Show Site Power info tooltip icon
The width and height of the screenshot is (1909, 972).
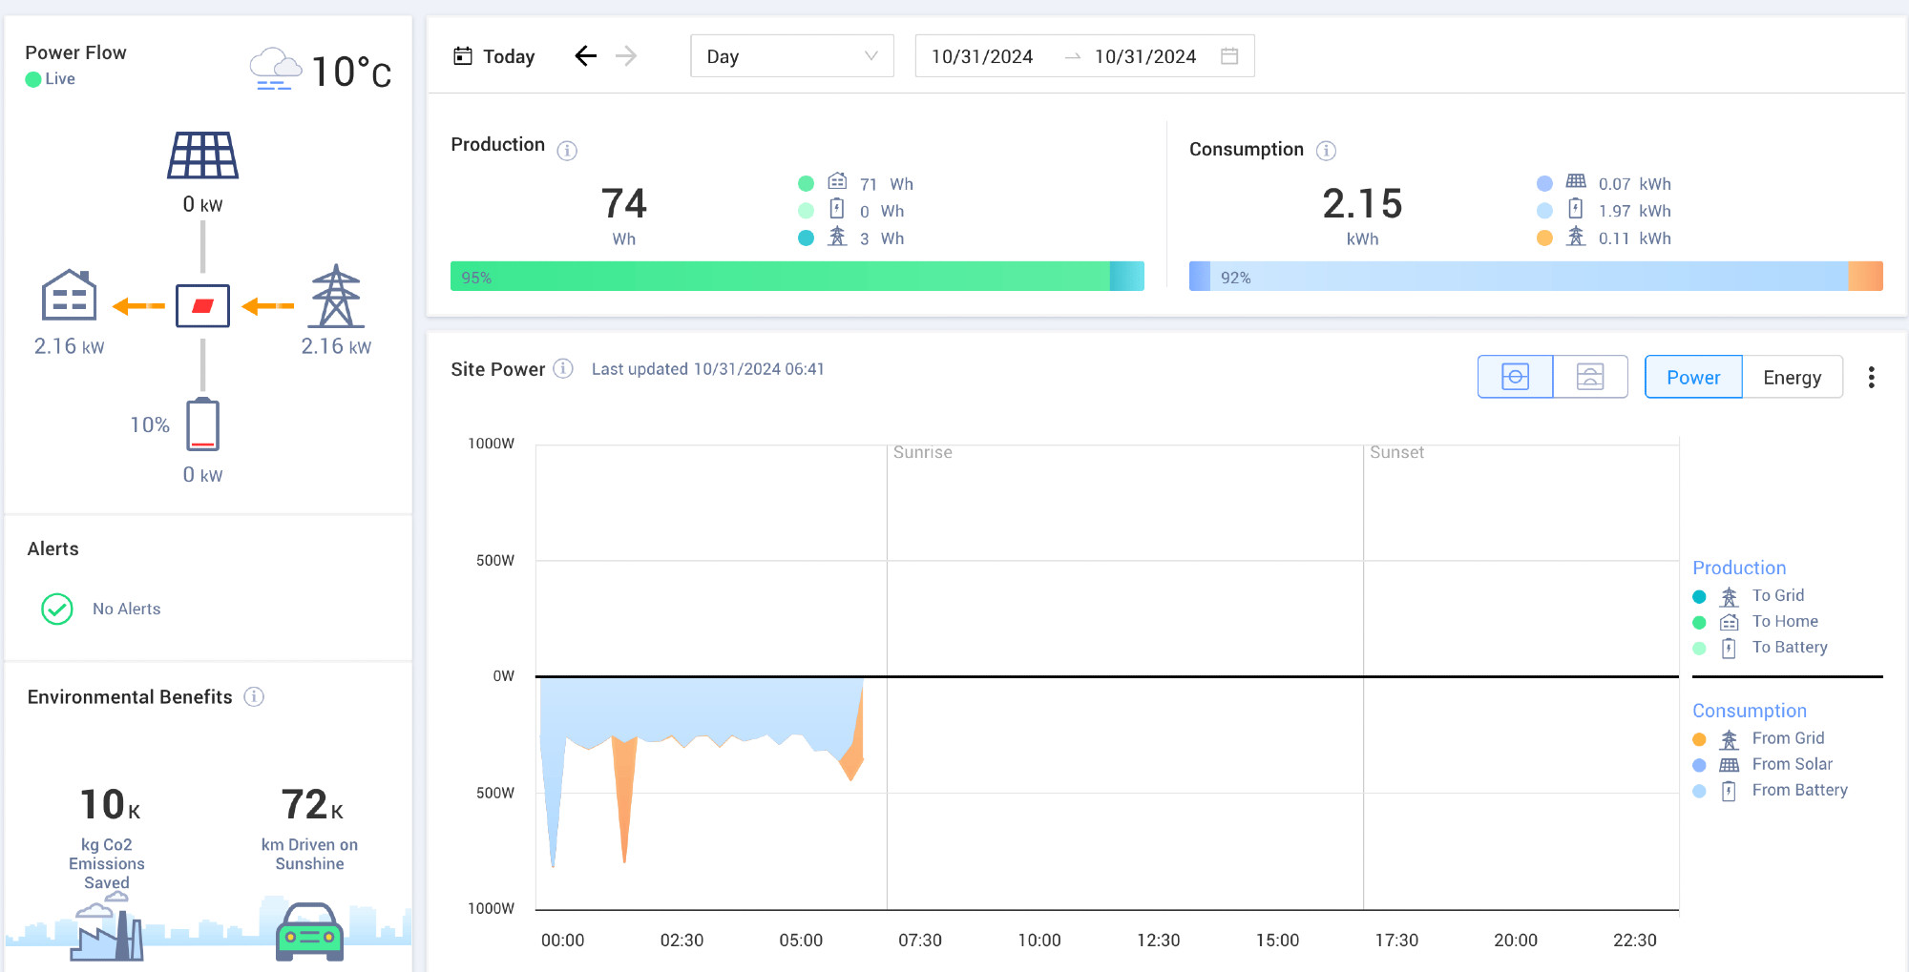tap(563, 368)
